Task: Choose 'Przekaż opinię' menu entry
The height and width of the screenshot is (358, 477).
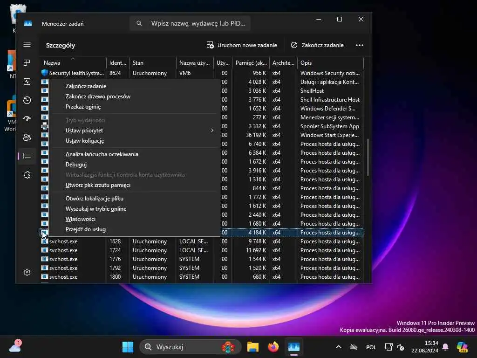Action: coord(134,107)
